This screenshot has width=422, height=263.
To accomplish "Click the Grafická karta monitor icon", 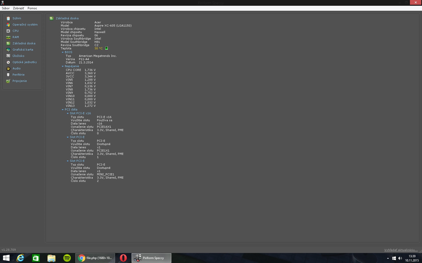I will (x=8, y=50).
